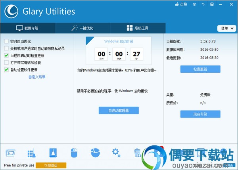Uncheck 自动检查软件更新
This screenshot has width=238, height=170.
tap(6, 70)
